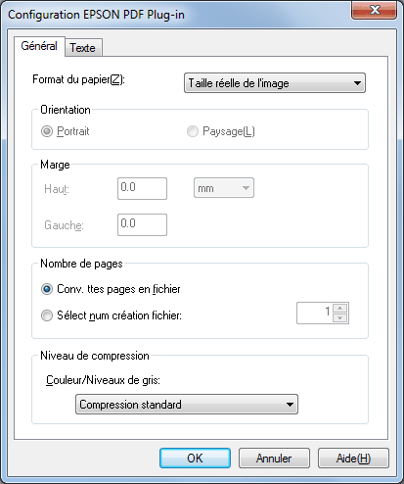Select the Portrait orientation radio button
Image resolution: width=404 pixels, height=484 pixels.
47,131
